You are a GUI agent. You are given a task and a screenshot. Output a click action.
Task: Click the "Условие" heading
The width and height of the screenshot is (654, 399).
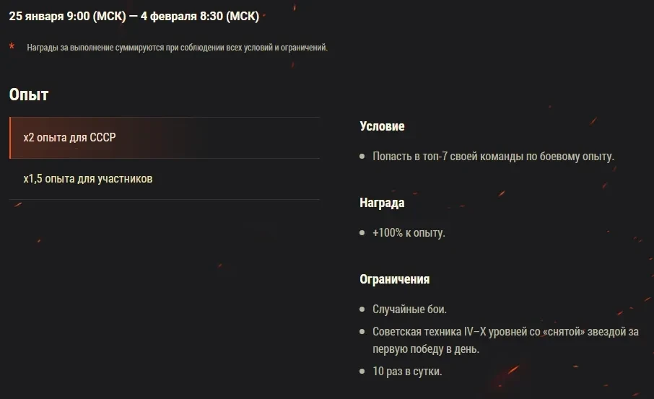tap(382, 126)
